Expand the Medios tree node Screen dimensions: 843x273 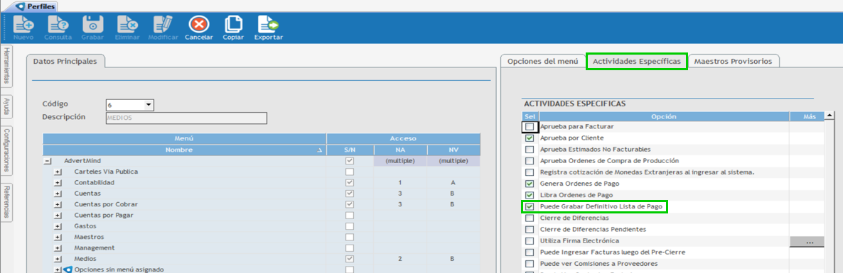coord(58,259)
